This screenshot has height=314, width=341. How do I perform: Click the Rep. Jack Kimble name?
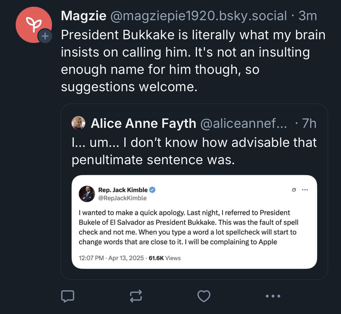click(x=123, y=190)
